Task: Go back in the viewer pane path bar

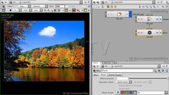Action: point(2,2)
